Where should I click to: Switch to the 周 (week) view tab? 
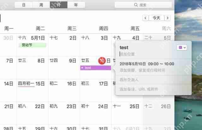(x=41, y=5)
